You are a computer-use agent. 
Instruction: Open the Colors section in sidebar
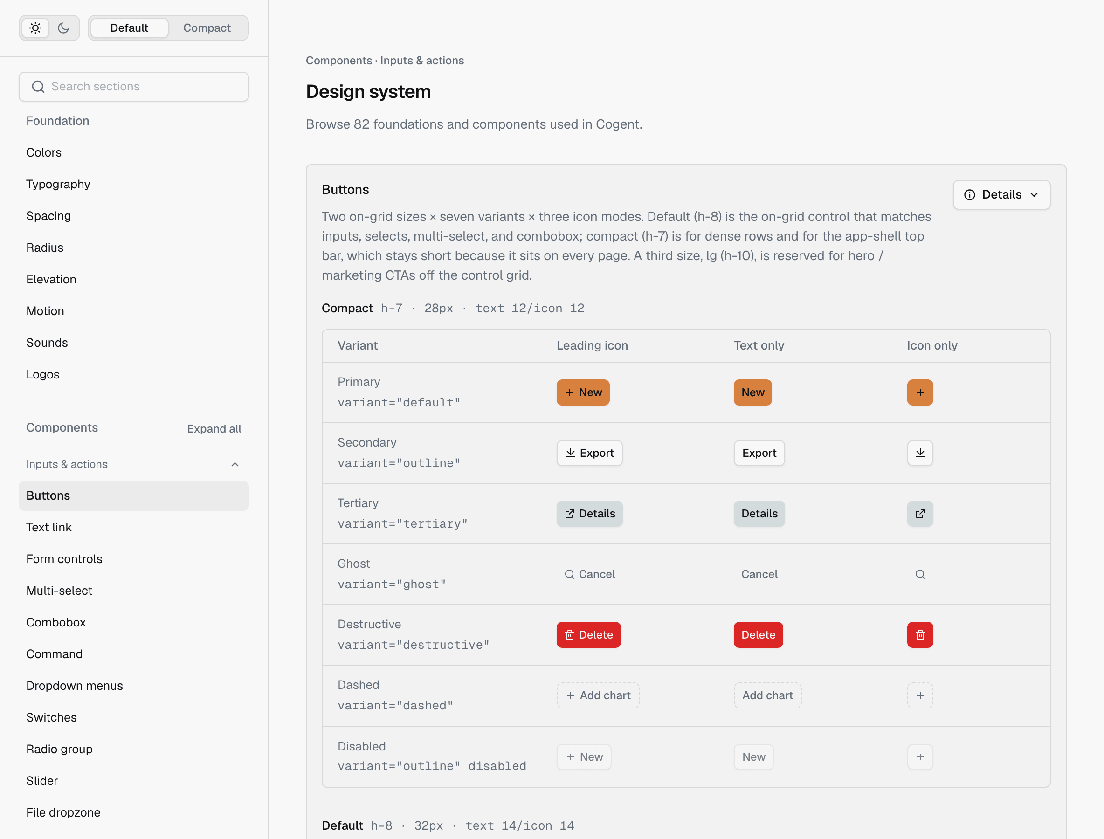click(134, 152)
